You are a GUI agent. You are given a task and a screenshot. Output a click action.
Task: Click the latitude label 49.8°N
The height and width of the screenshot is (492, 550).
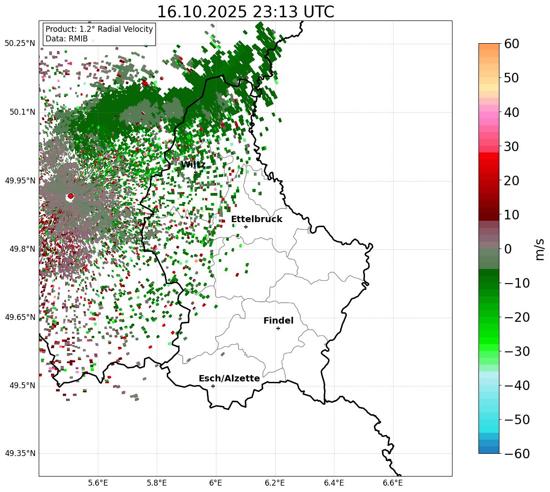coord(22,249)
